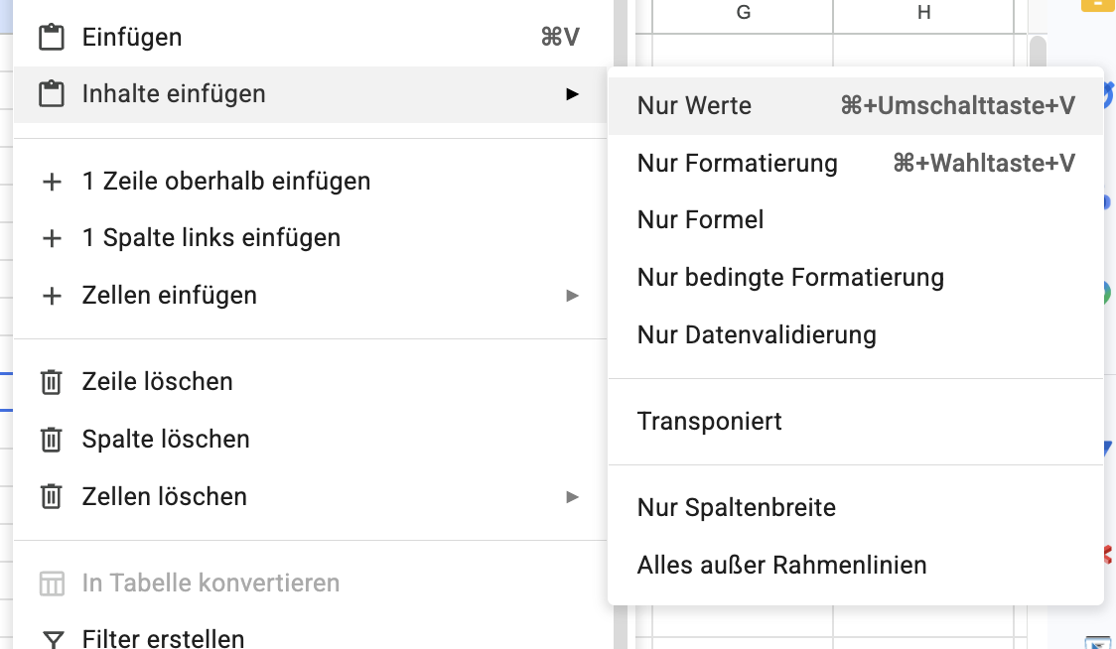The width and height of the screenshot is (1116, 649).
Task: Select Nur Werte from the submenu
Action: point(694,105)
